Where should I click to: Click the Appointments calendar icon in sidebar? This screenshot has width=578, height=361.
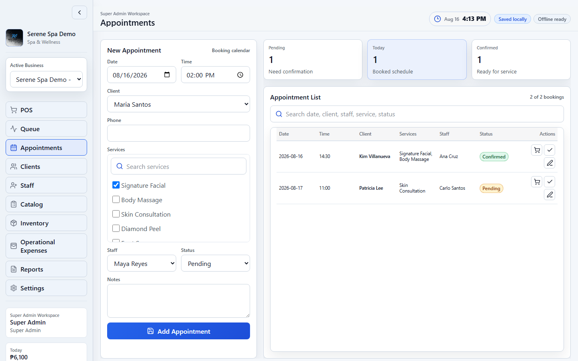pos(14,148)
